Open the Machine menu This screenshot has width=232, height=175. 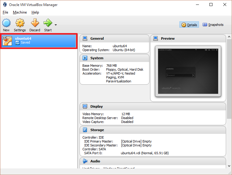20,12
